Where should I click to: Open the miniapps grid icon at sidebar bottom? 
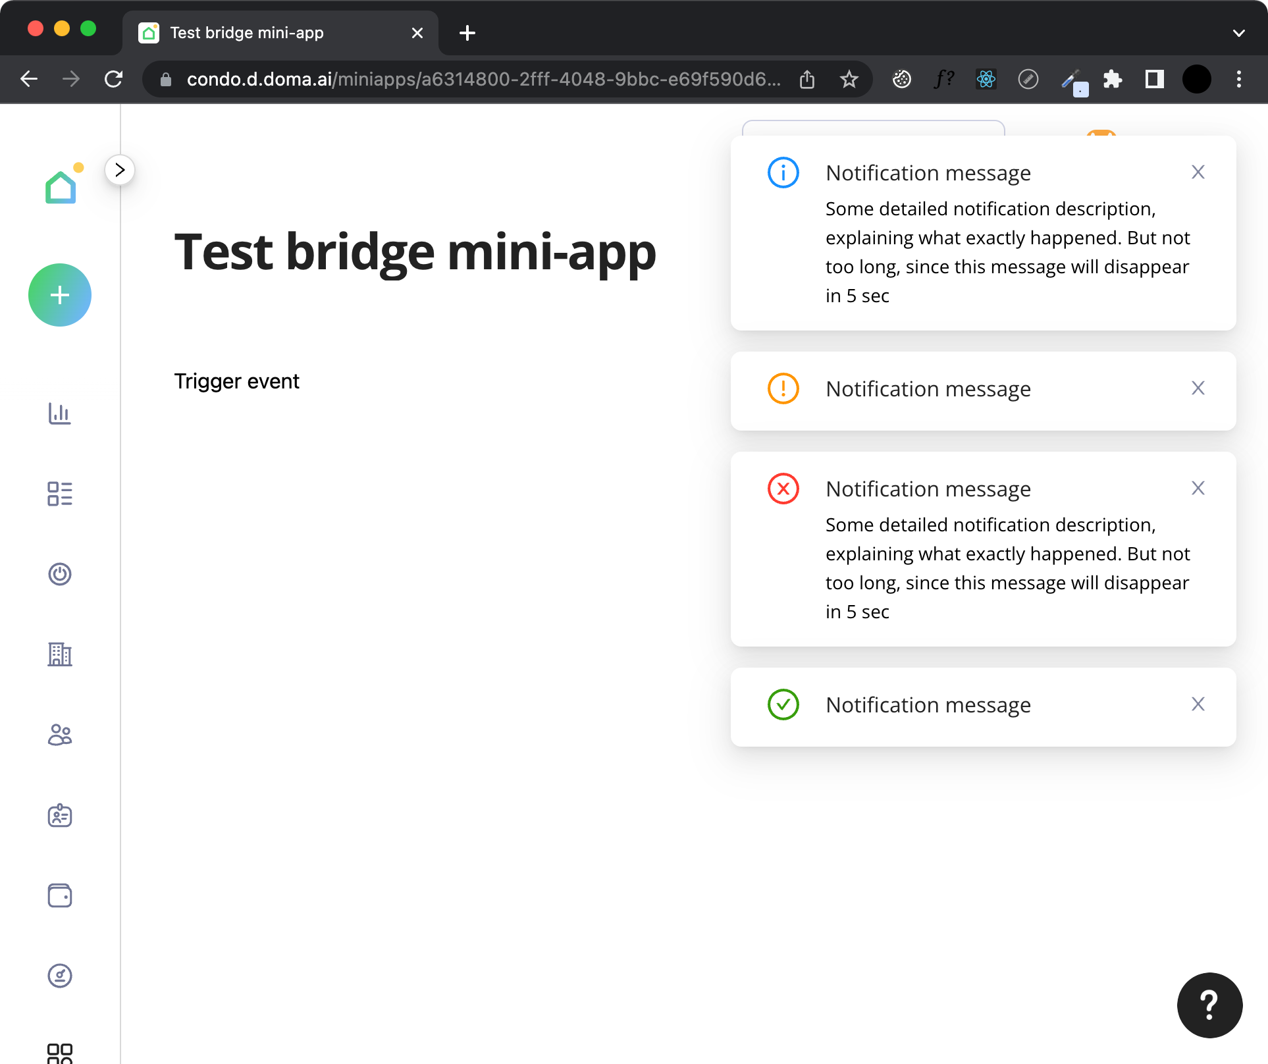pos(60,1051)
